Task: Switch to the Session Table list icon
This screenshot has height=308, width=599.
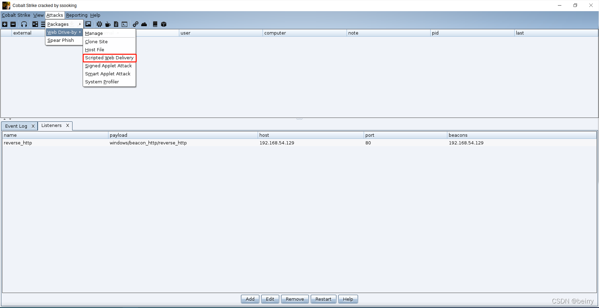Action: 43,24
